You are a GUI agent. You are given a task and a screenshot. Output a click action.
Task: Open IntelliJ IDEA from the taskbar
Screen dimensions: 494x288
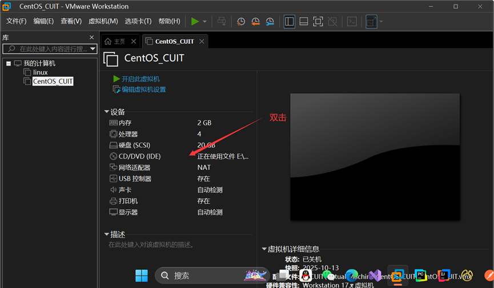[444, 275]
